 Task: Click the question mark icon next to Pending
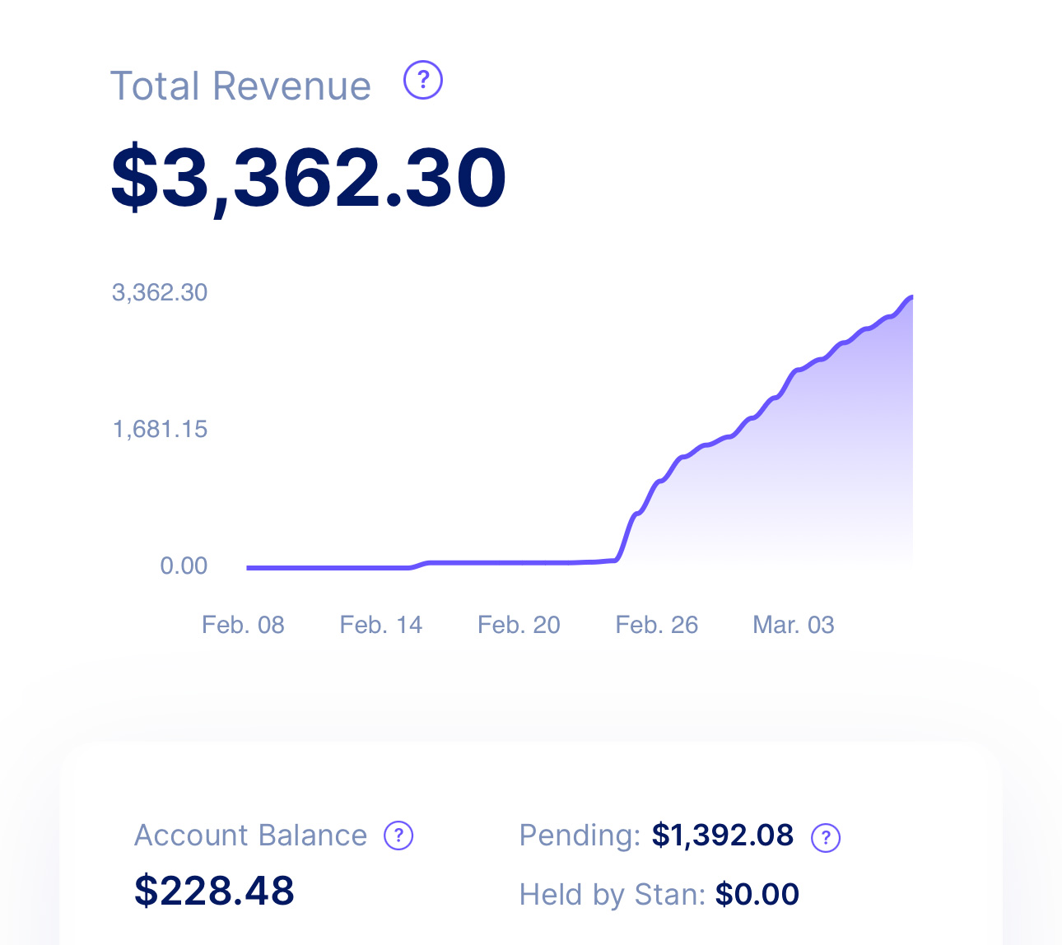click(826, 838)
